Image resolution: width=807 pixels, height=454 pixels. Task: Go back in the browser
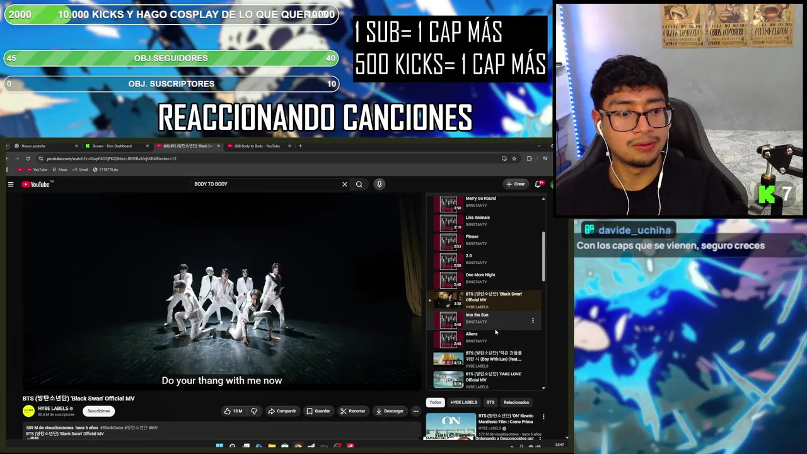[x=8, y=159]
